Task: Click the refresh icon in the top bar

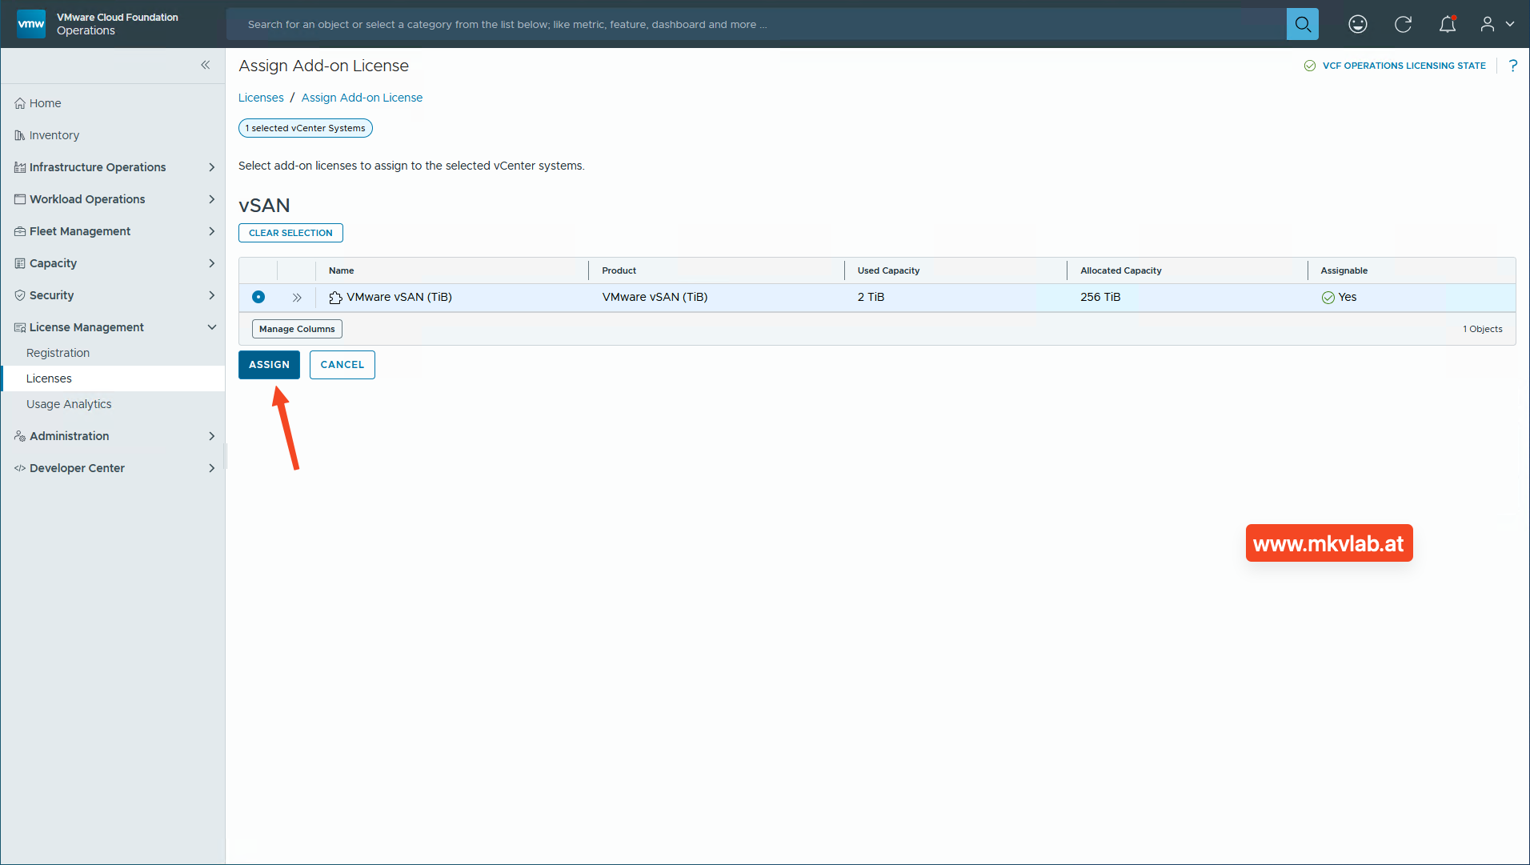Action: pos(1403,24)
